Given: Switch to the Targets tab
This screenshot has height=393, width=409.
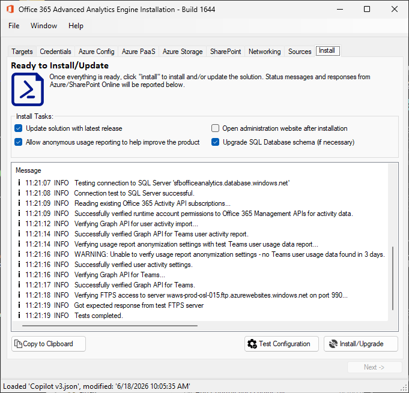Looking at the screenshot, I should pos(22,52).
